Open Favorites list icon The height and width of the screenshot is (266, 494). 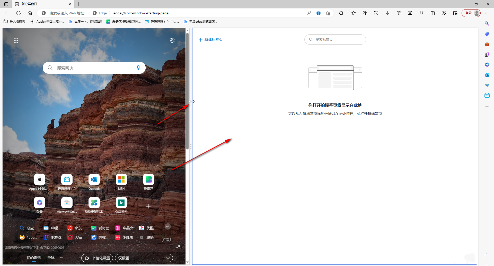tap(354, 13)
